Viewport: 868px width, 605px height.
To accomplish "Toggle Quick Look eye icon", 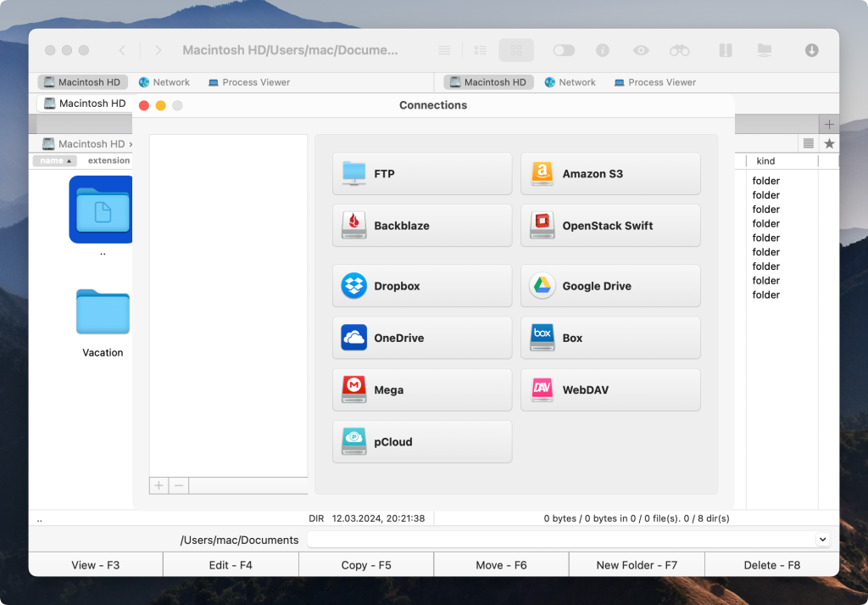I will click(x=641, y=51).
